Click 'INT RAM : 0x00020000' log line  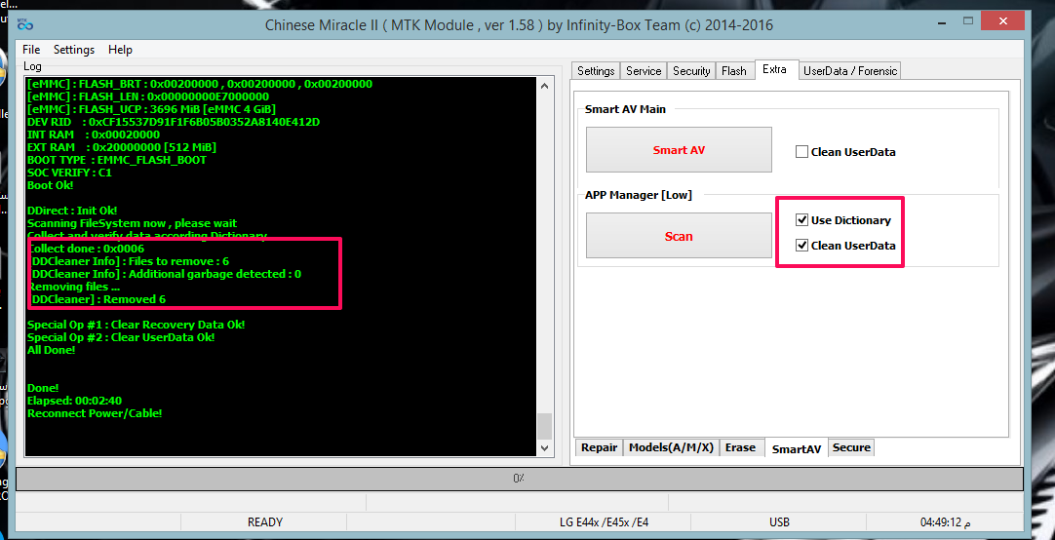pyautogui.click(x=94, y=135)
